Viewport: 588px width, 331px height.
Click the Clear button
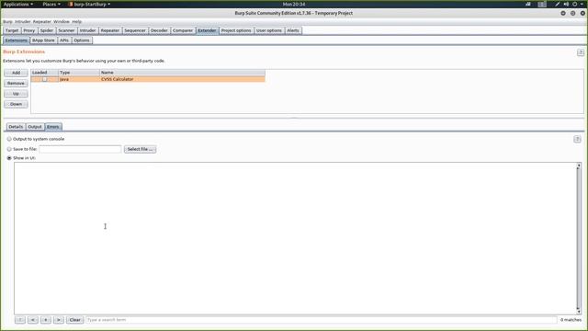(x=75, y=320)
